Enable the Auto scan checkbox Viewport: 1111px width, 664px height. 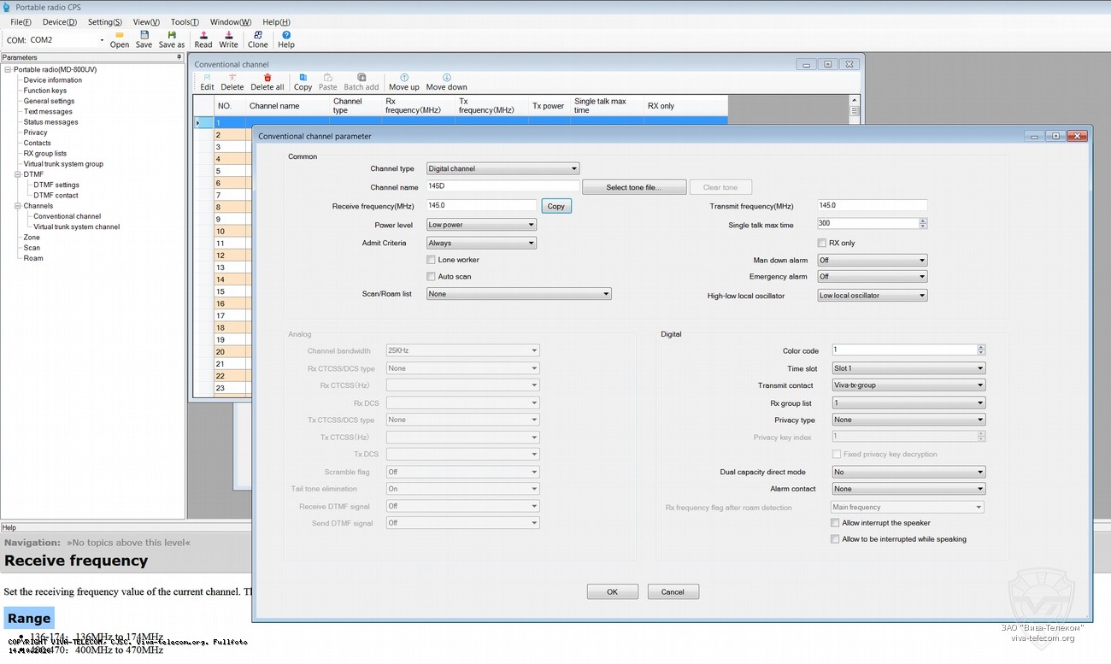tap(432, 277)
